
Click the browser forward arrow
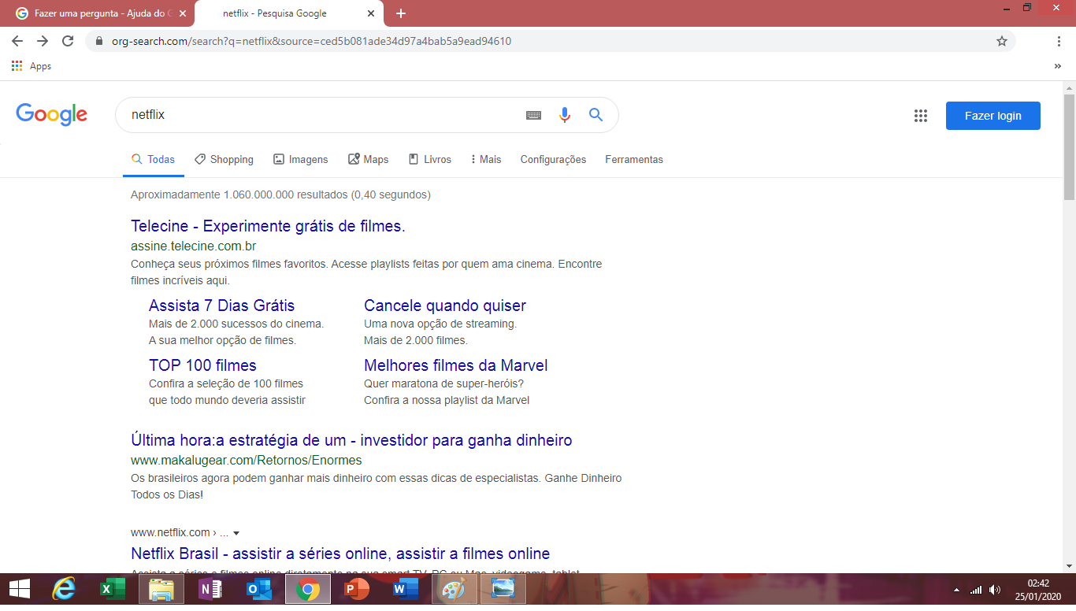43,41
